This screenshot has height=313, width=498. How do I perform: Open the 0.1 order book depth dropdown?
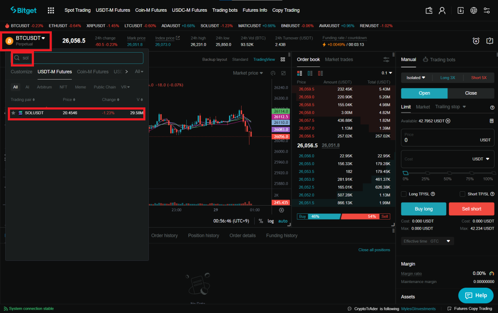(x=387, y=73)
